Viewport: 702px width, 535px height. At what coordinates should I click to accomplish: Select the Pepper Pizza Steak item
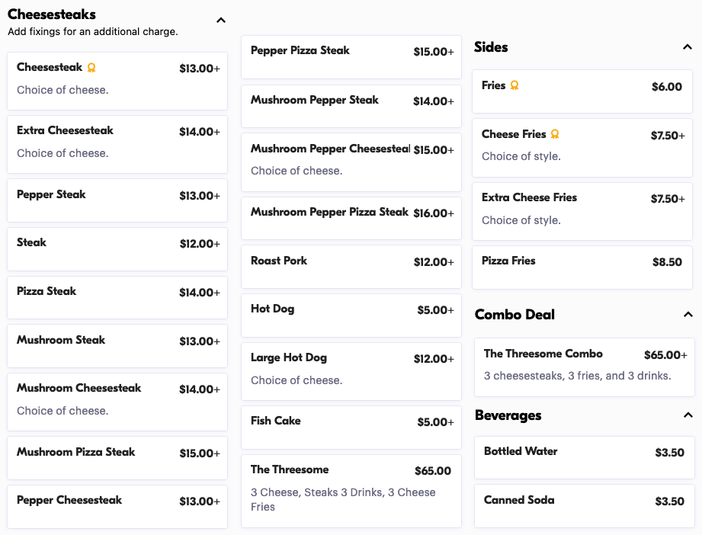[x=351, y=57]
